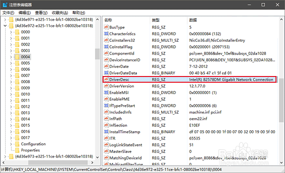Image resolution: width=285 pixels, height=173 pixels.
Task: Click the tree pane horizontal scrollbar thumb
Action: [x=58, y=163]
